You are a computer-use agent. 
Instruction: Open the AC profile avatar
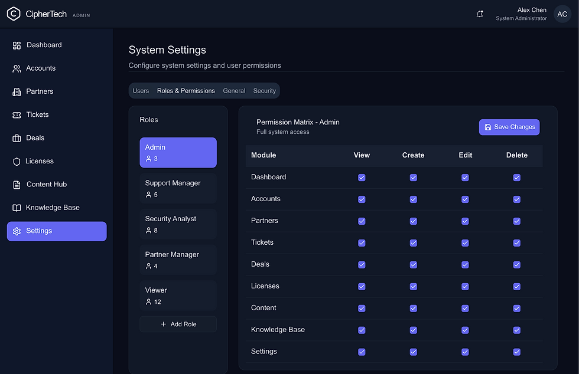pyautogui.click(x=562, y=14)
